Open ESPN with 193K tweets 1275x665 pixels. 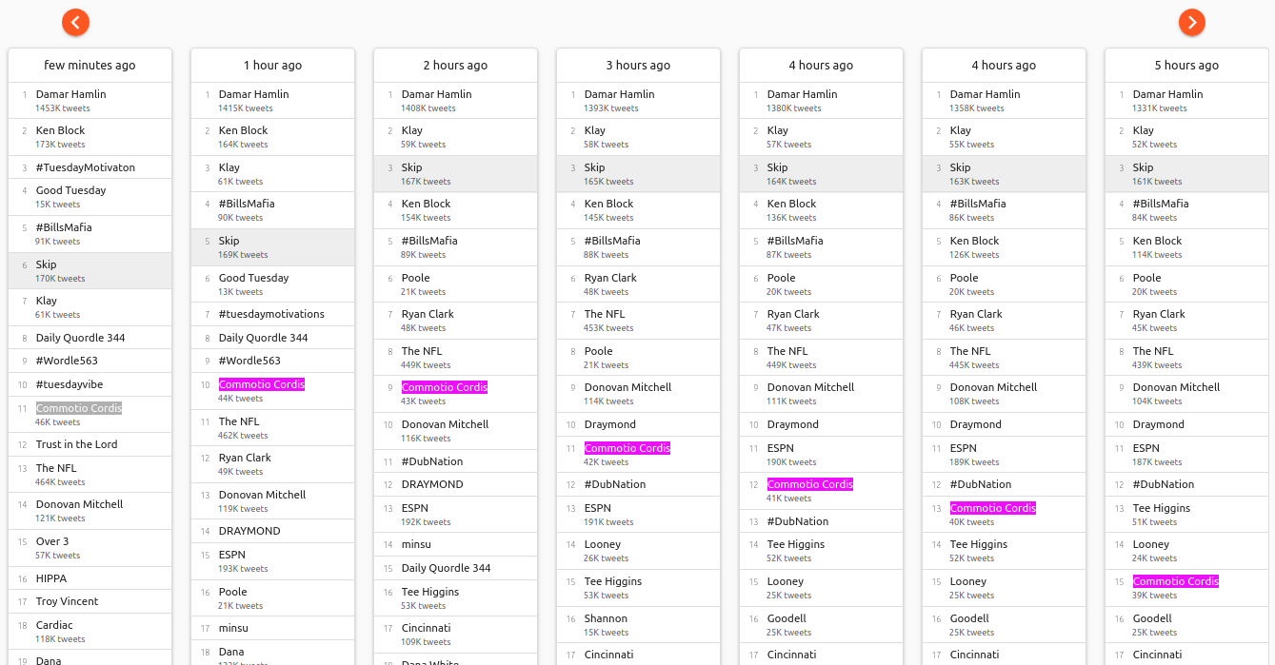click(x=273, y=561)
